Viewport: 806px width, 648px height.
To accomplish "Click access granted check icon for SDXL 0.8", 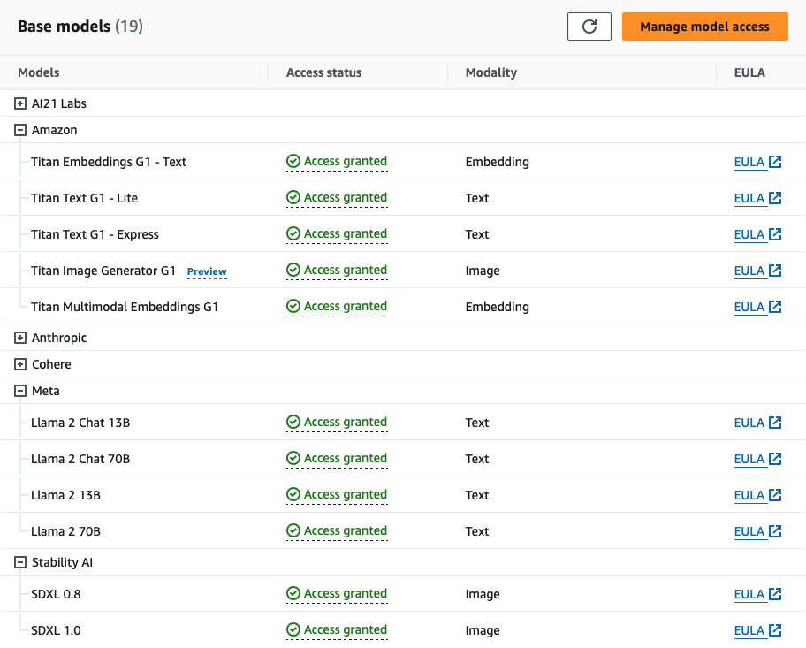I will (x=293, y=594).
